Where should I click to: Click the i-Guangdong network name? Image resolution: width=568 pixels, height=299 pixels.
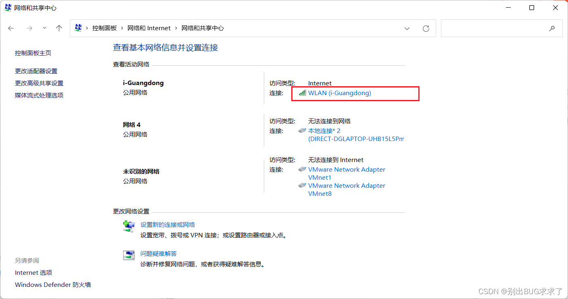pyautogui.click(x=143, y=83)
